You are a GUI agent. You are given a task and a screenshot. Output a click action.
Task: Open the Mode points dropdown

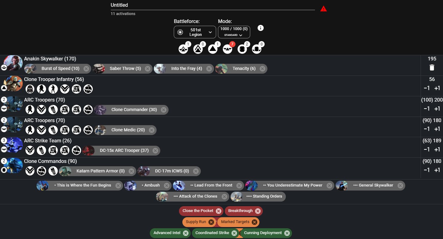[x=234, y=32]
